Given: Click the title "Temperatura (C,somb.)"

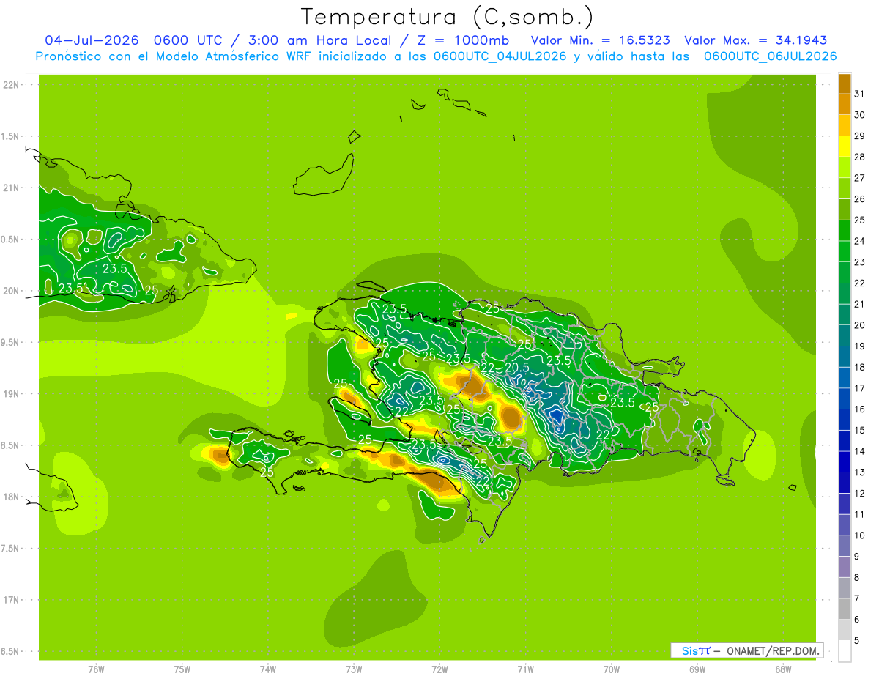Looking at the screenshot, I should (x=447, y=17).
